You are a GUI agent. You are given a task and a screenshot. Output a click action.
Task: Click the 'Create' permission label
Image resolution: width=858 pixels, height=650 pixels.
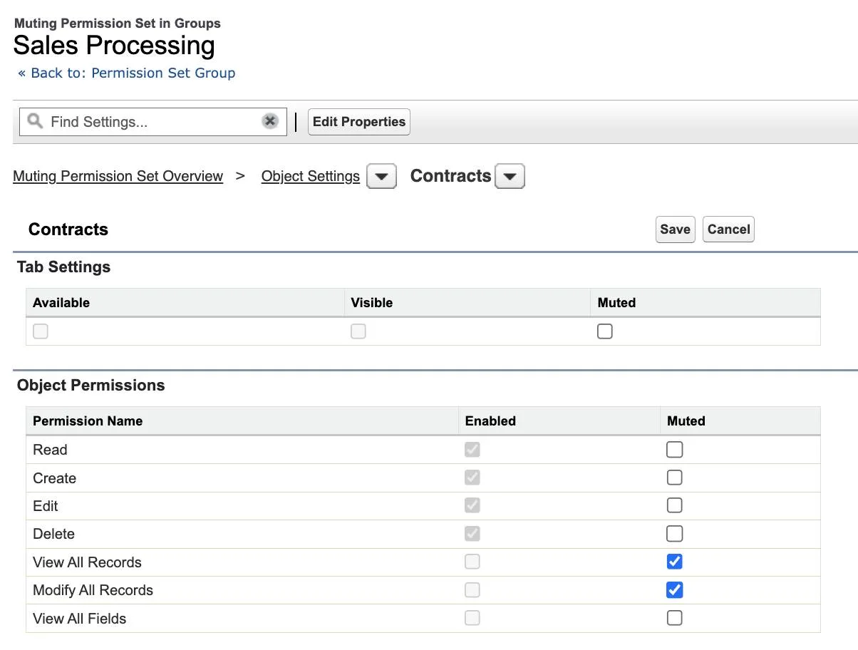54,478
